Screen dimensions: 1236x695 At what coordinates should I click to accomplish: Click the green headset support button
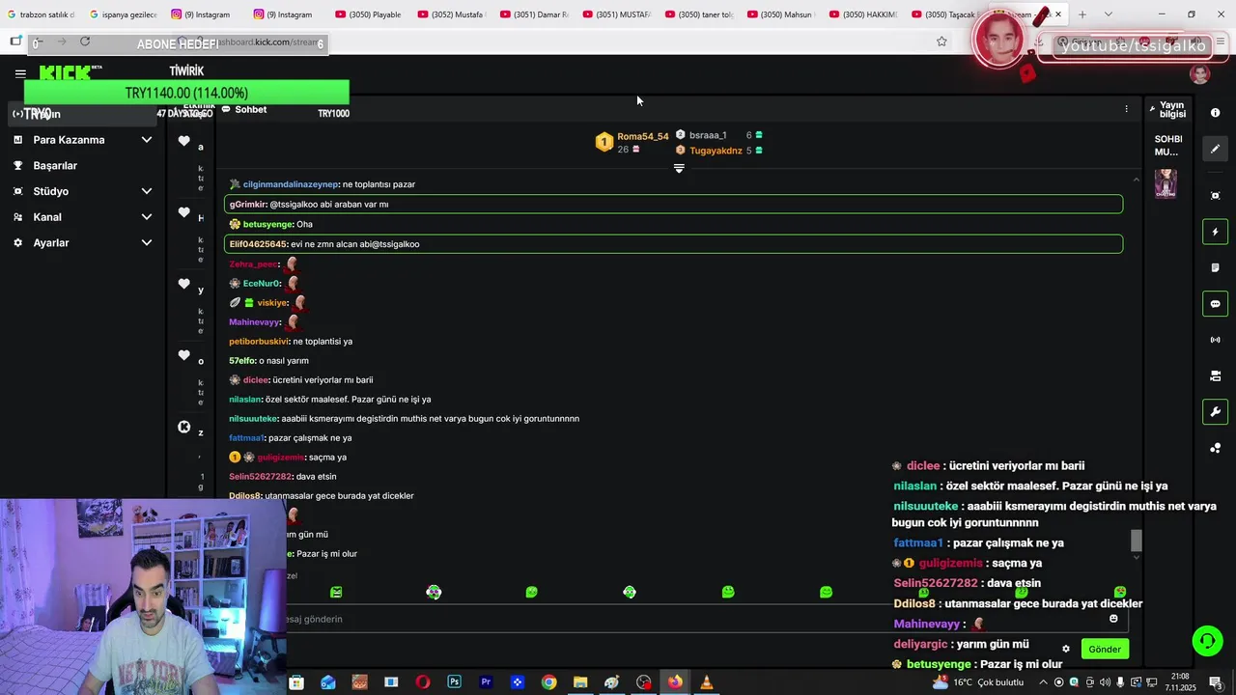click(1206, 640)
